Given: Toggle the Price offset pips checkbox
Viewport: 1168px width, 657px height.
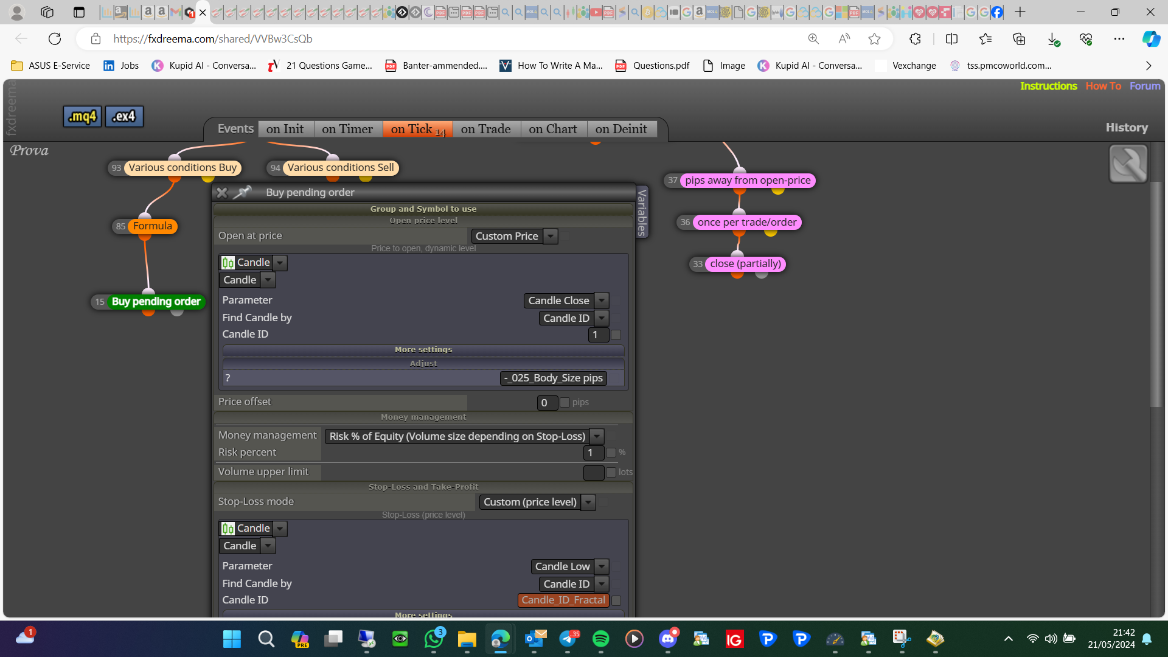Looking at the screenshot, I should pyautogui.click(x=565, y=403).
